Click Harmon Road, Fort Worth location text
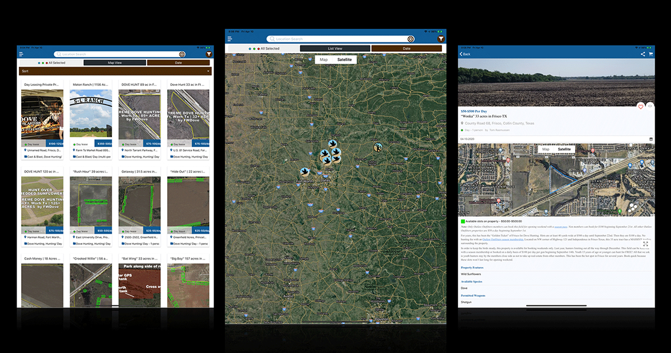This screenshot has width=671, height=353. coord(44,237)
